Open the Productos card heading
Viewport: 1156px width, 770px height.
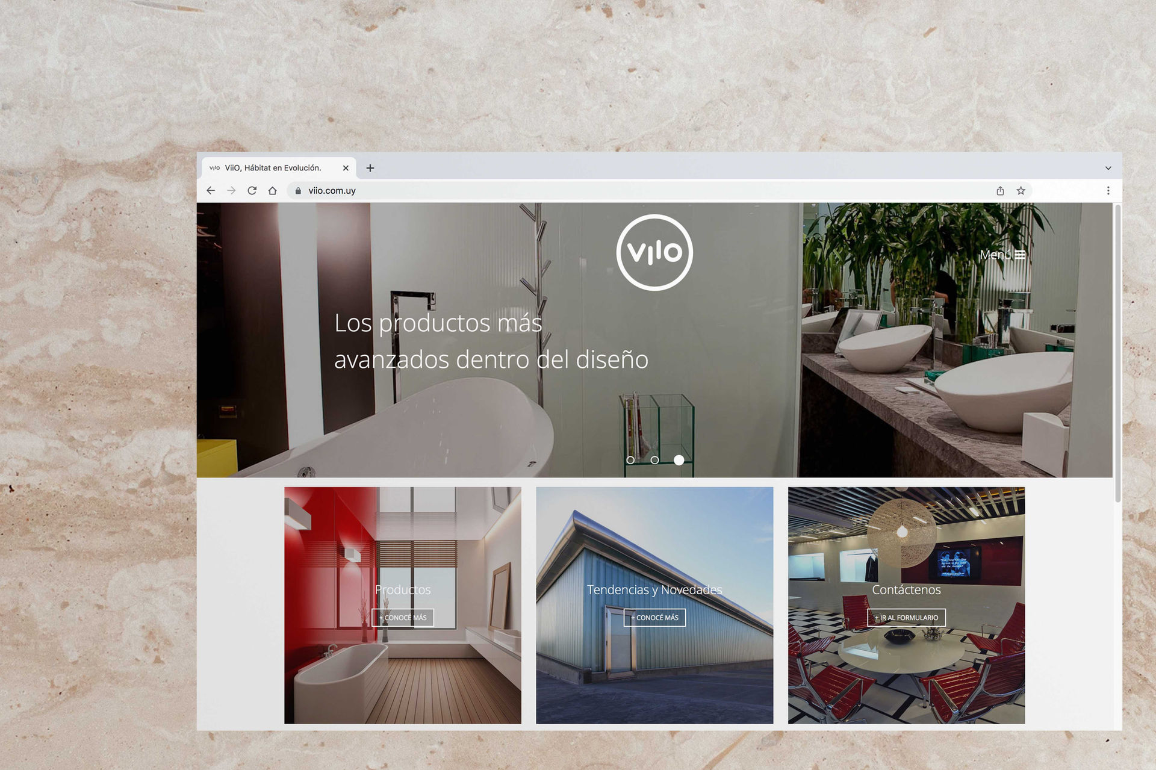click(x=403, y=590)
